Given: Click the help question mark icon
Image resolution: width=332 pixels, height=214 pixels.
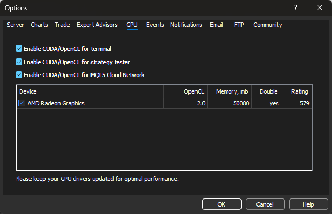Looking at the screenshot, I should pos(296,8).
